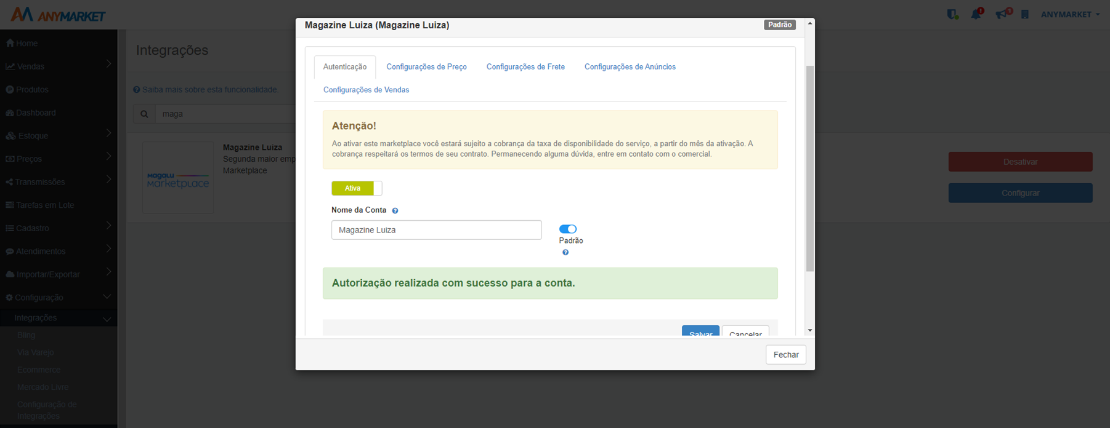Click the Magalu Marketplace logo thumbnail
The width and height of the screenshot is (1110, 428).
click(178, 178)
